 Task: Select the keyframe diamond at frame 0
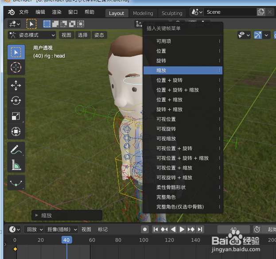click(x=16, y=249)
